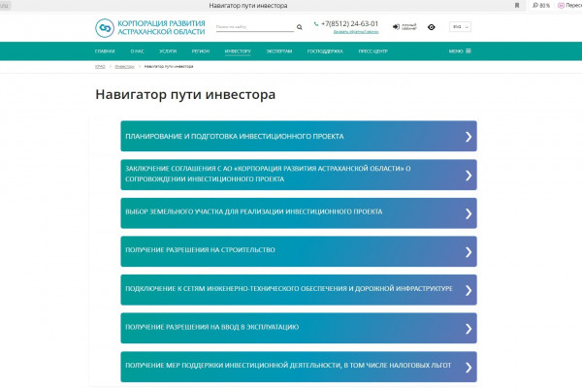Expand Получение разрешения на строительство chevron

[469, 252]
